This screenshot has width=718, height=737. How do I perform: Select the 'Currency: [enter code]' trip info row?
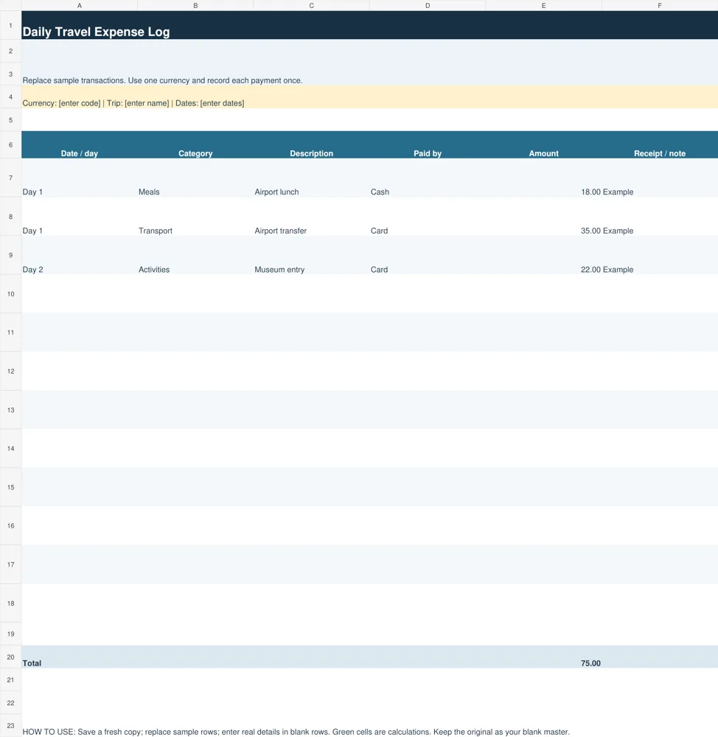click(369, 97)
